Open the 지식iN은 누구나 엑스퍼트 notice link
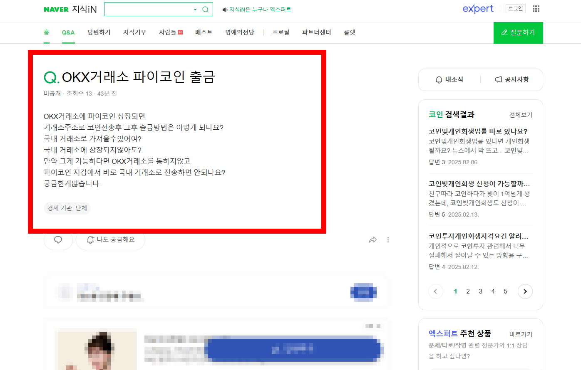This screenshot has width=581, height=370. click(260, 10)
